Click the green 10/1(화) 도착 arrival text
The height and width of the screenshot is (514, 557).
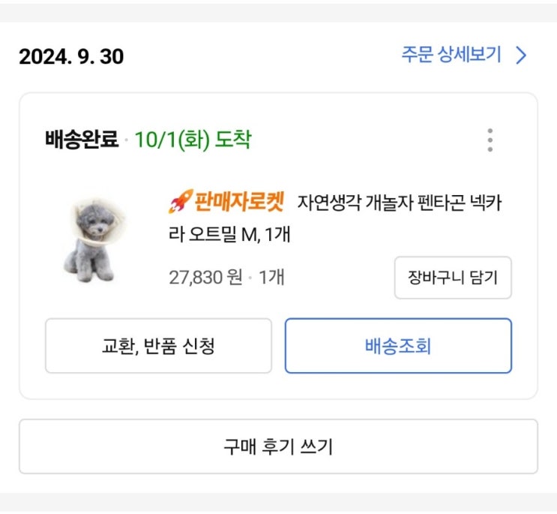pos(193,140)
